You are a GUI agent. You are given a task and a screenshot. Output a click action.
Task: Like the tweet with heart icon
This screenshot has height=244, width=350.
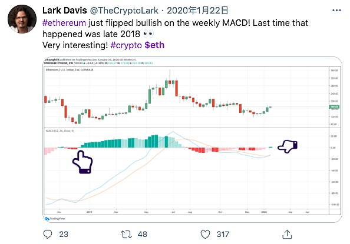(x=205, y=235)
